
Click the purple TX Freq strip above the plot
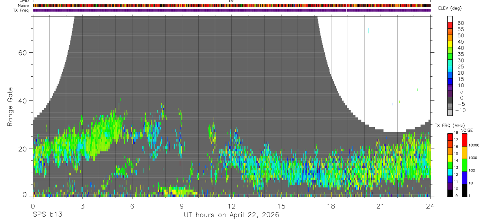coord(232,10)
